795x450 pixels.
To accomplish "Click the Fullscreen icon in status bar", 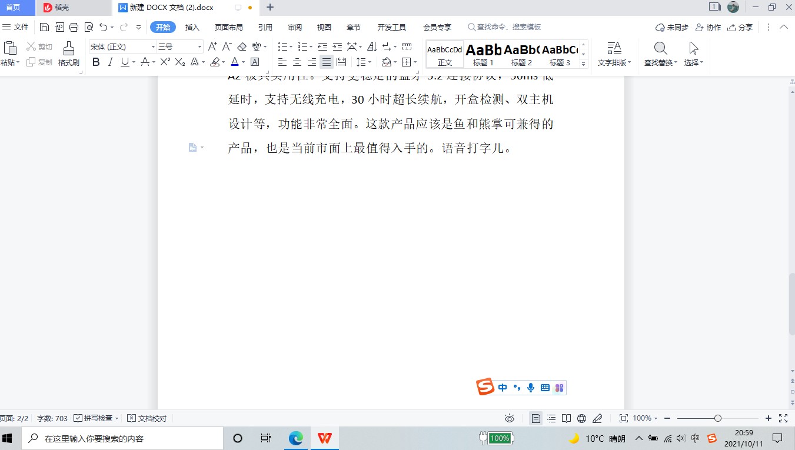I will [783, 418].
